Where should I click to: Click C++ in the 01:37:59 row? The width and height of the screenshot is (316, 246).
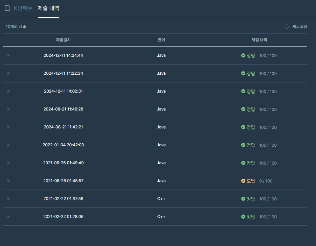161,199
